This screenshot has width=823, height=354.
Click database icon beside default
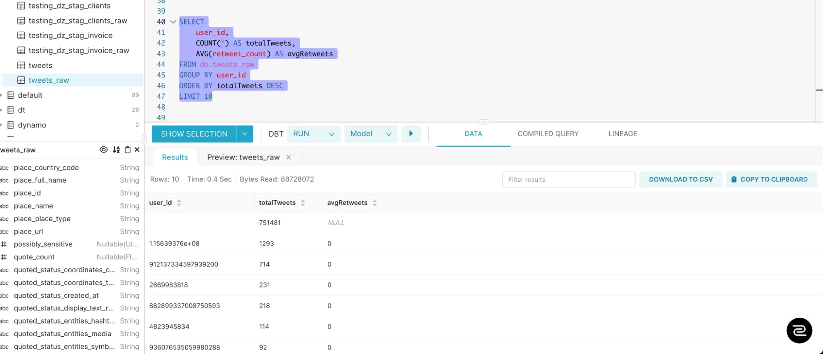(x=11, y=95)
